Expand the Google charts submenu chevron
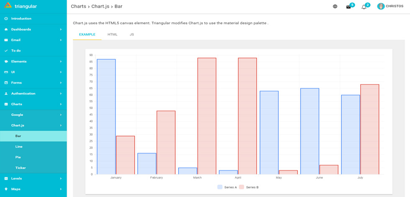Image resolution: width=410 pixels, height=197 pixels. tap(61, 115)
